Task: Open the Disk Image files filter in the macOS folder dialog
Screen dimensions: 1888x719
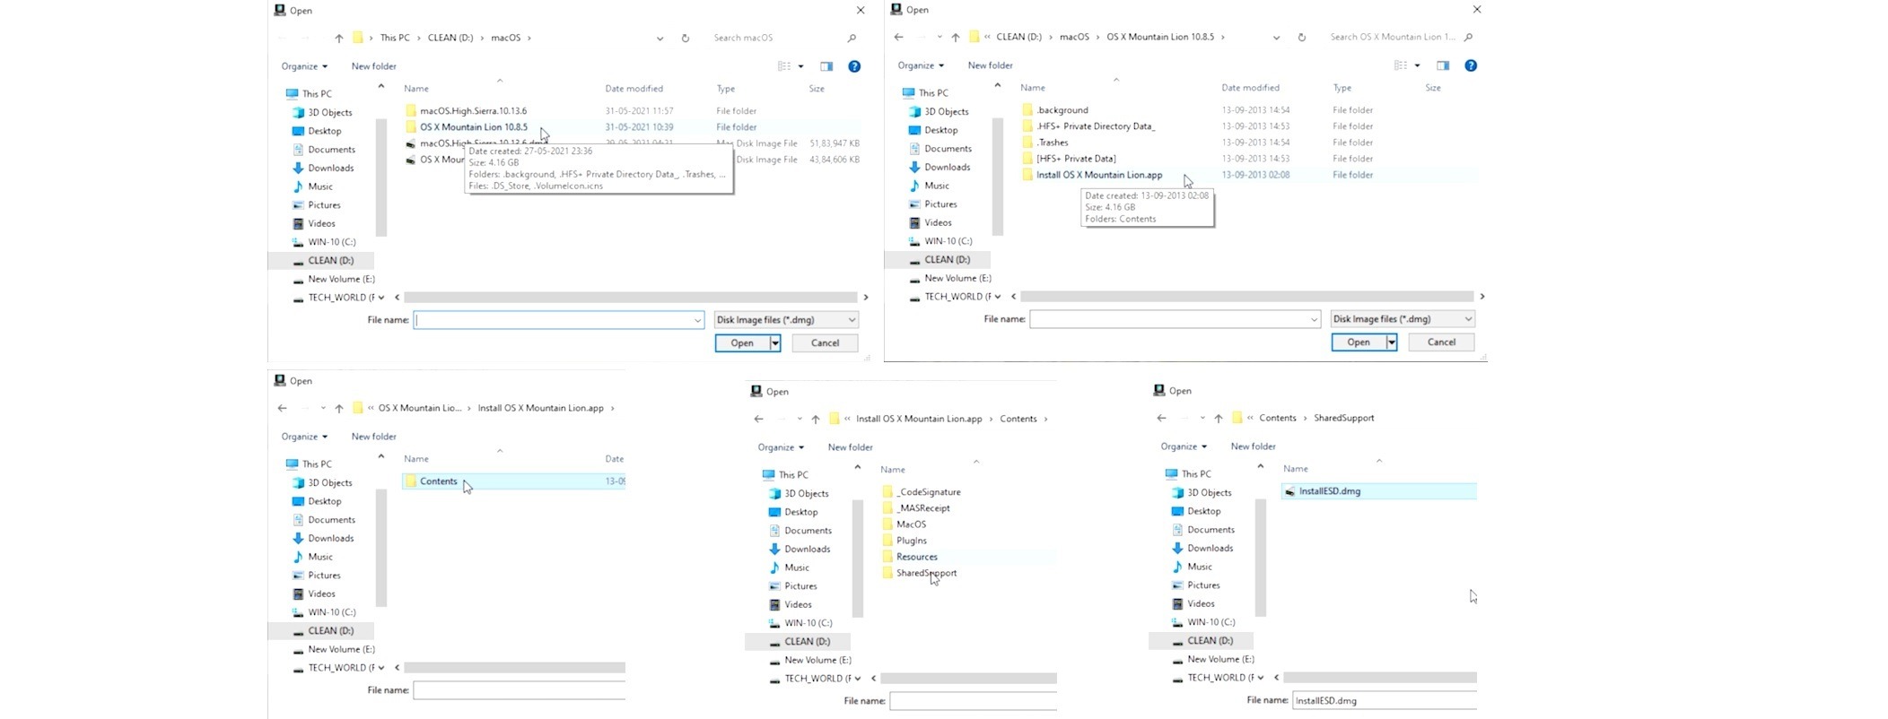Action: pos(786,320)
